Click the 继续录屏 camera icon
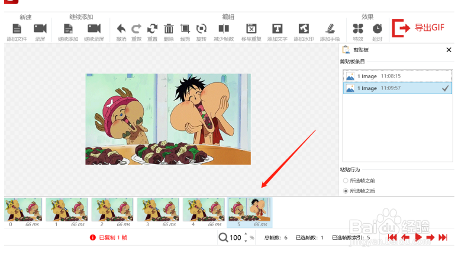This screenshot has width=455, height=257. point(94,28)
